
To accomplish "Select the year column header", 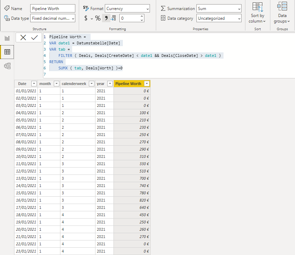I will (101, 84).
